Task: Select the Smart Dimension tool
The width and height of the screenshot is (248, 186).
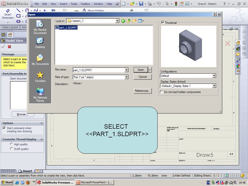Action: tap(8, 14)
